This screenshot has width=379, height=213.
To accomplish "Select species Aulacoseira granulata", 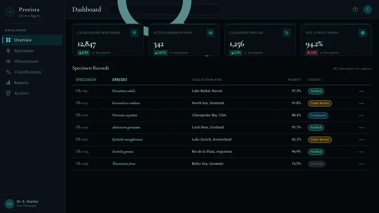I will pyautogui.click(x=126, y=127).
